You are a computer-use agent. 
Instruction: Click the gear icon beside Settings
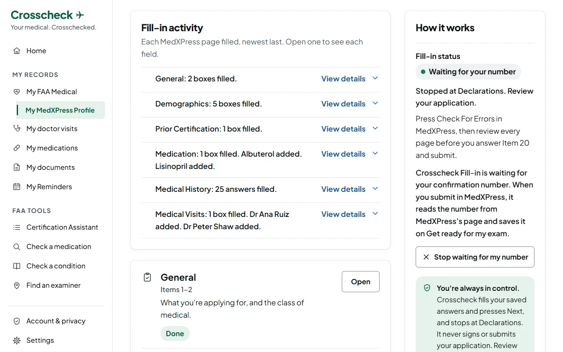17,340
